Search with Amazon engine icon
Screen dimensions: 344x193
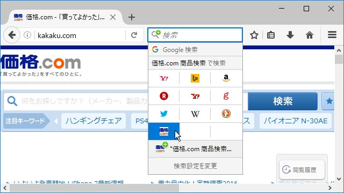(226, 78)
